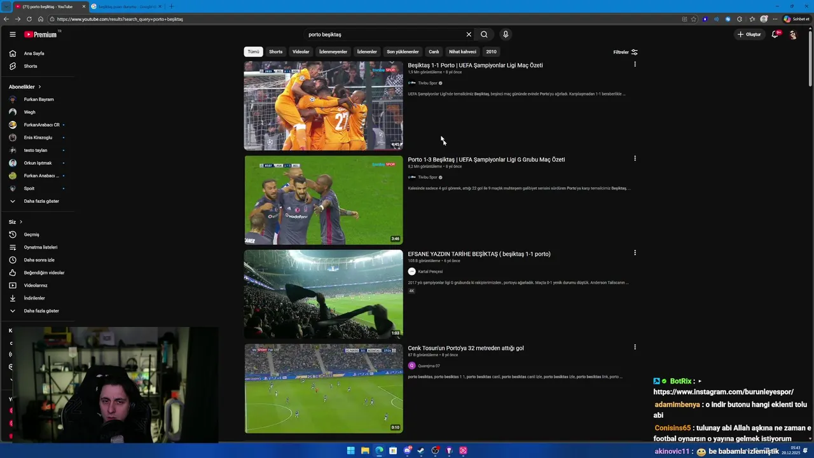Expand the Siz section arrow
814x458 pixels.
click(x=21, y=221)
